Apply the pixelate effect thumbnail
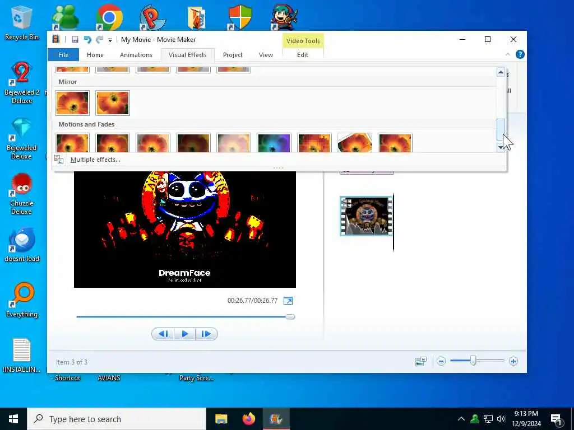Image resolution: width=574 pixels, height=430 pixels. (314, 143)
